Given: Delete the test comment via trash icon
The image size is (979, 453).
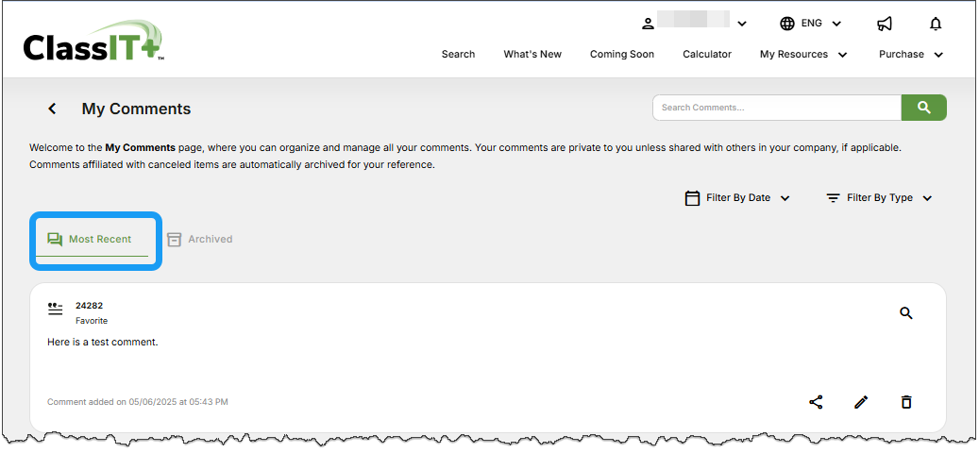Looking at the screenshot, I should [906, 402].
